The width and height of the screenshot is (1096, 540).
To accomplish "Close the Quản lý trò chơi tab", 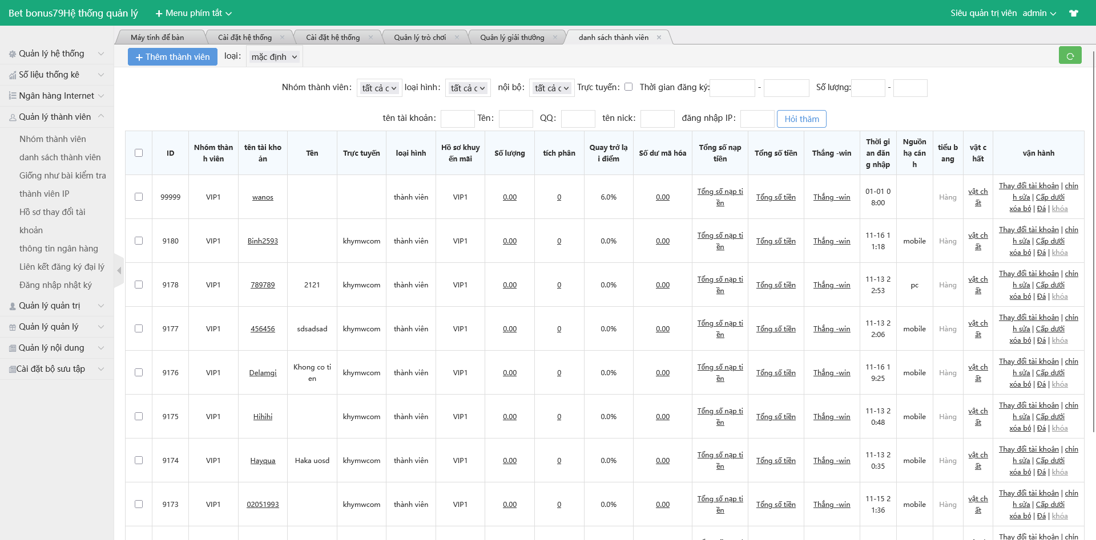I will pyautogui.click(x=457, y=38).
